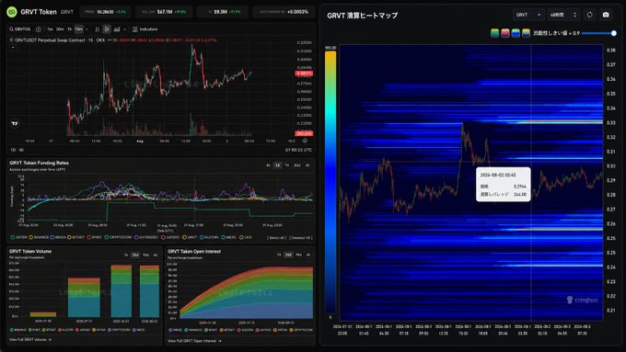
Task: Open View Full GRVT Volume link
Action: coord(30,340)
